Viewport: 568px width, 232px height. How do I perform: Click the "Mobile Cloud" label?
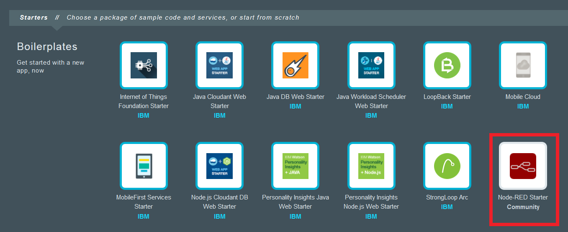[x=523, y=97]
